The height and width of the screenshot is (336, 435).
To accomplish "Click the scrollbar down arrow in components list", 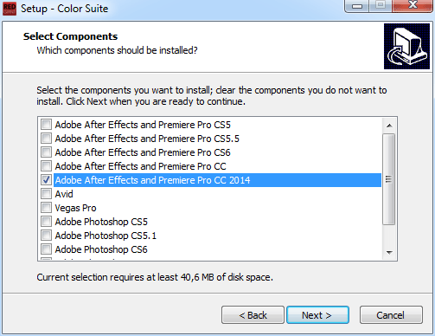I will click(389, 253).
